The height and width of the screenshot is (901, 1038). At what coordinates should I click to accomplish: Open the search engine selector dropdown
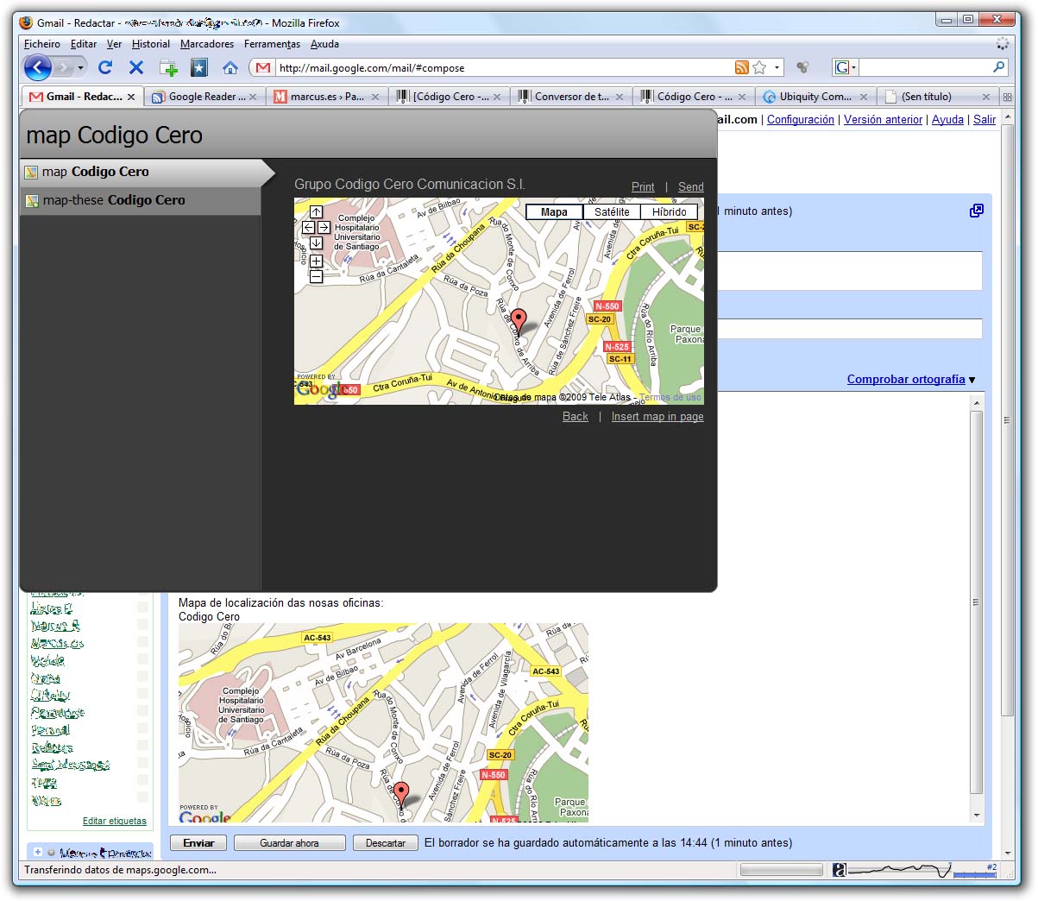(x=846, y=67)
